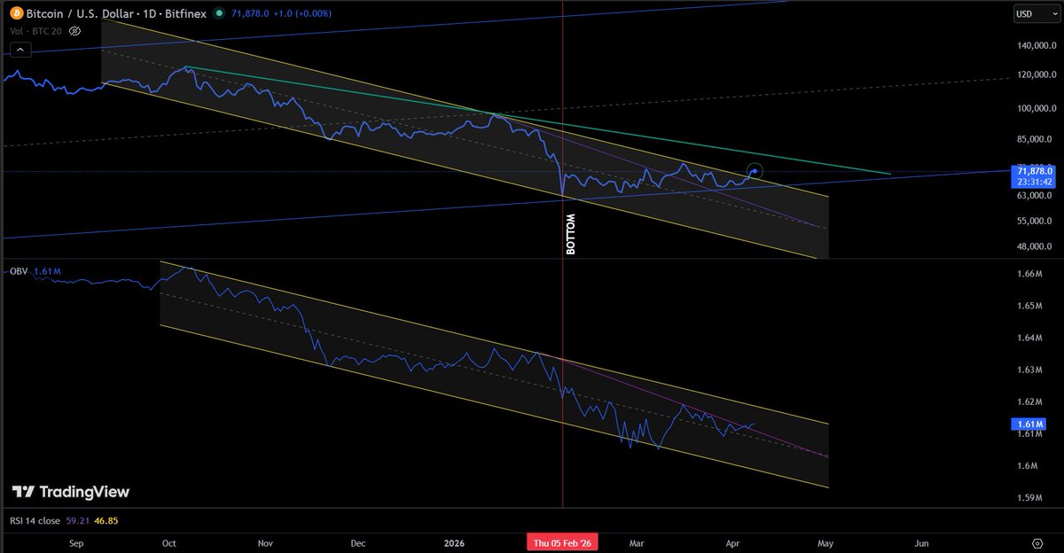Click Dec on the time axis

[x=359, y=542]
